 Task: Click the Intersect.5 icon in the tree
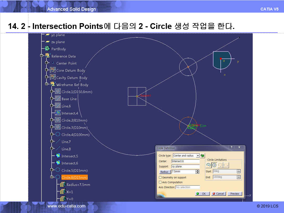(x=58, y=156)
